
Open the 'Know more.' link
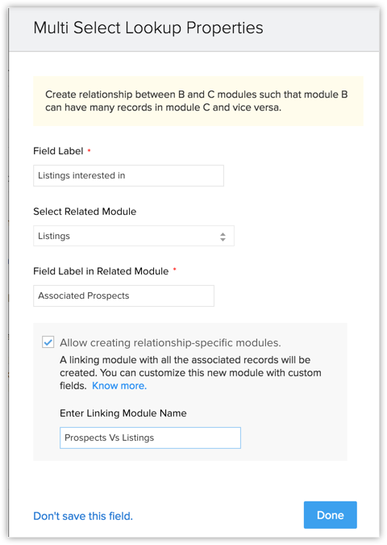coord(119,385)
